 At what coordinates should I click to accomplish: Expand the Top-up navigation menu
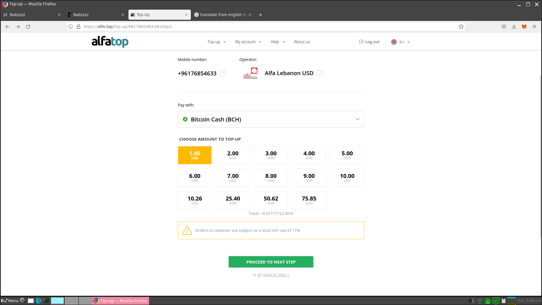click(x=217, y=42)
